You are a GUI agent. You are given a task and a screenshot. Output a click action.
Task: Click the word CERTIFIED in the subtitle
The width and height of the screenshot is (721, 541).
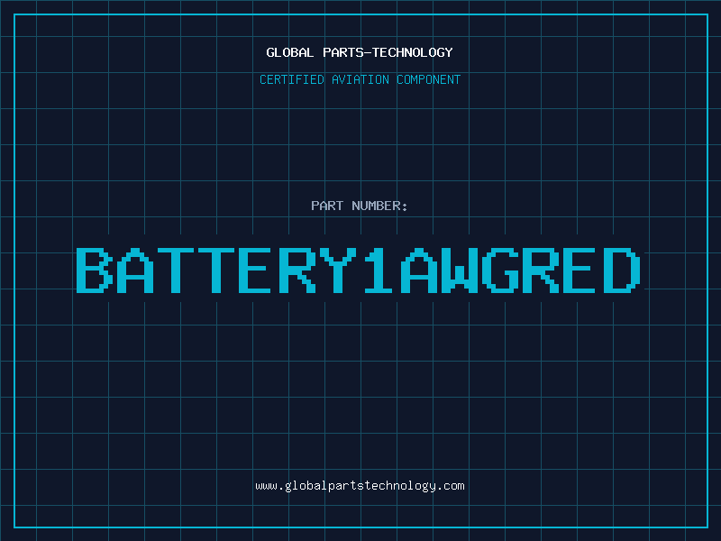[x=292, y=79]
